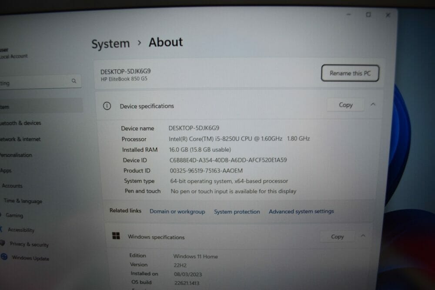
Task: Open Privacy & security settings
Action: pos(29,244)
